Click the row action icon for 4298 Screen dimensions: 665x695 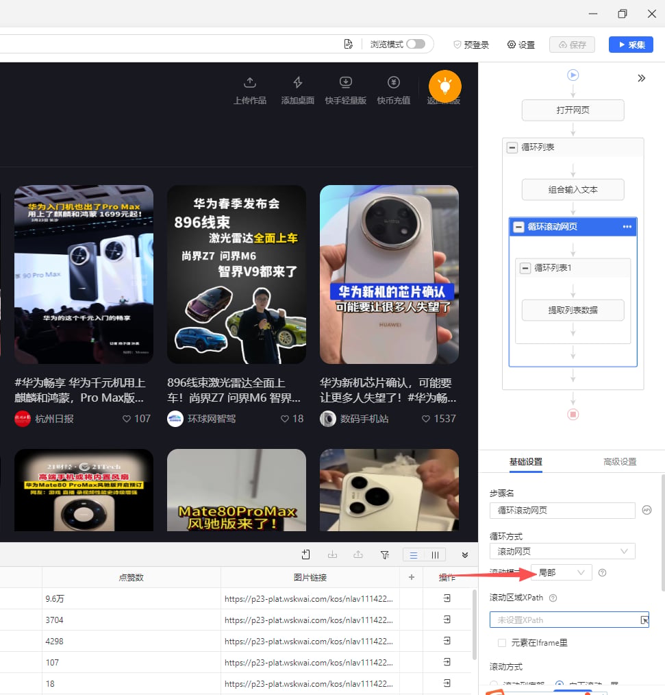tap(447, 641)
